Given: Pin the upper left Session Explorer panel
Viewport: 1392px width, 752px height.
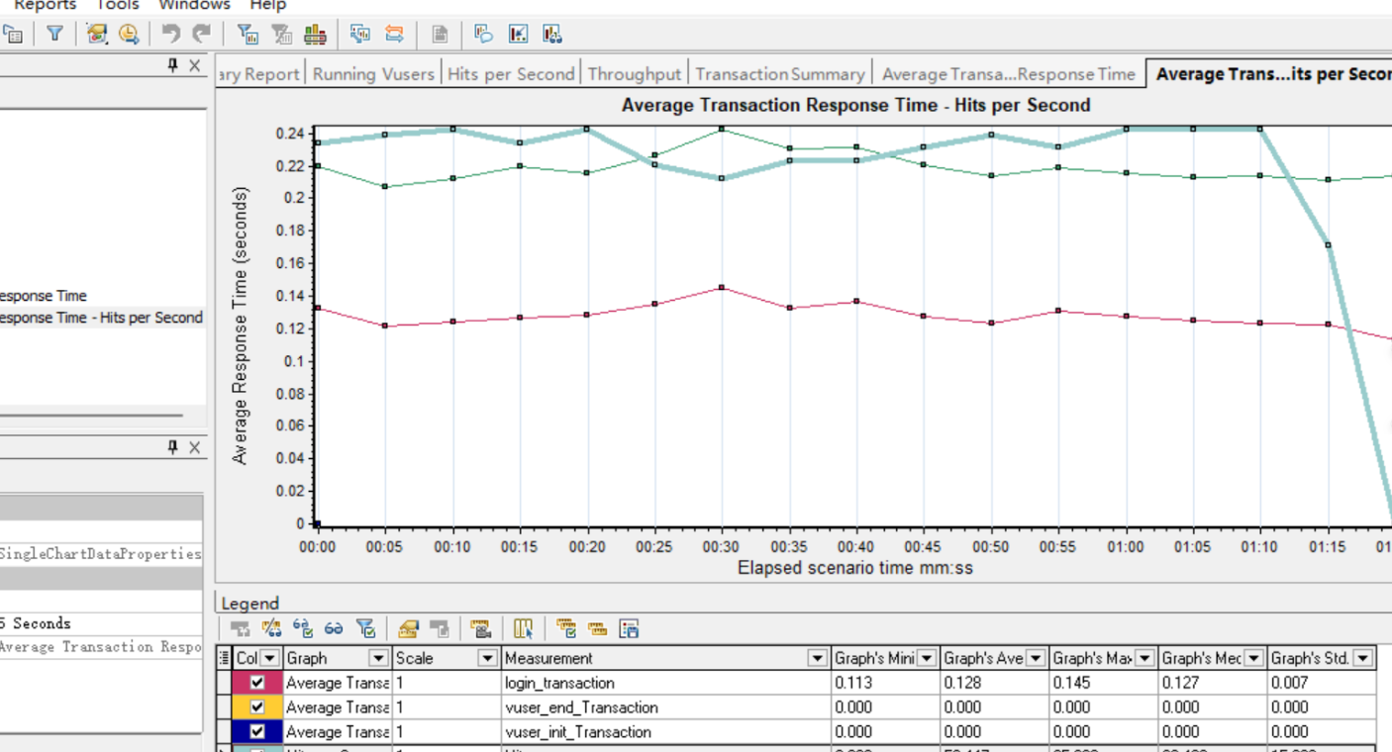Looking at the screenshot, I should click(x=172, y=66).
